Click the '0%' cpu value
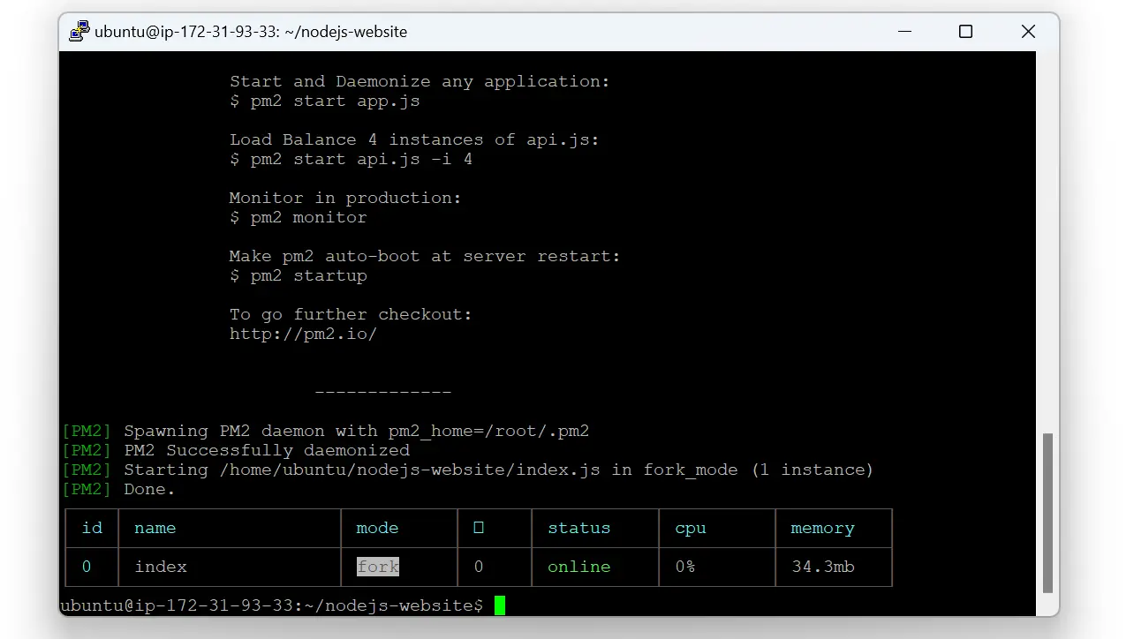This screenshot has width=1134, height=639. pos(685,567)
